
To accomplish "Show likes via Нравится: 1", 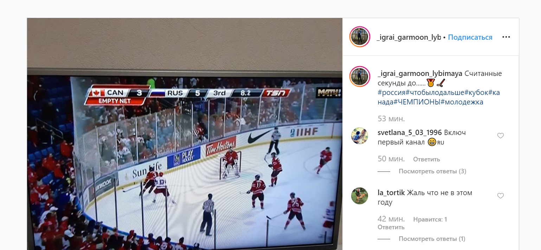I will click(x=430, y=219).
